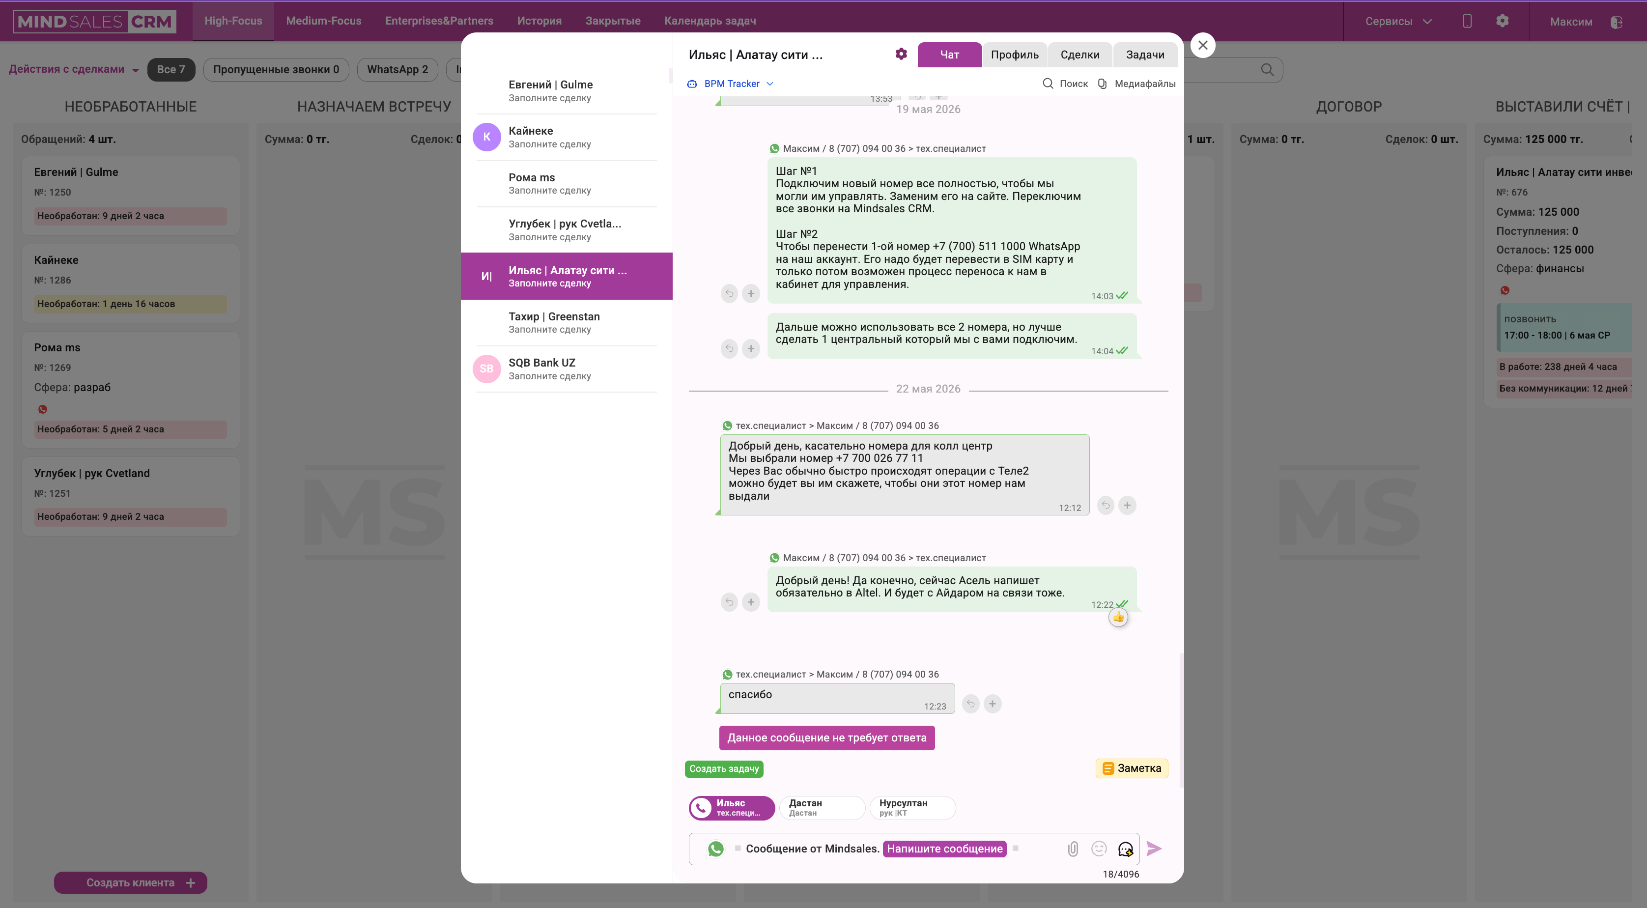Viewport: 1647px width, 908px height.
Task: Reply to the 12:12 колл центр message
Action: (1106, 505)
